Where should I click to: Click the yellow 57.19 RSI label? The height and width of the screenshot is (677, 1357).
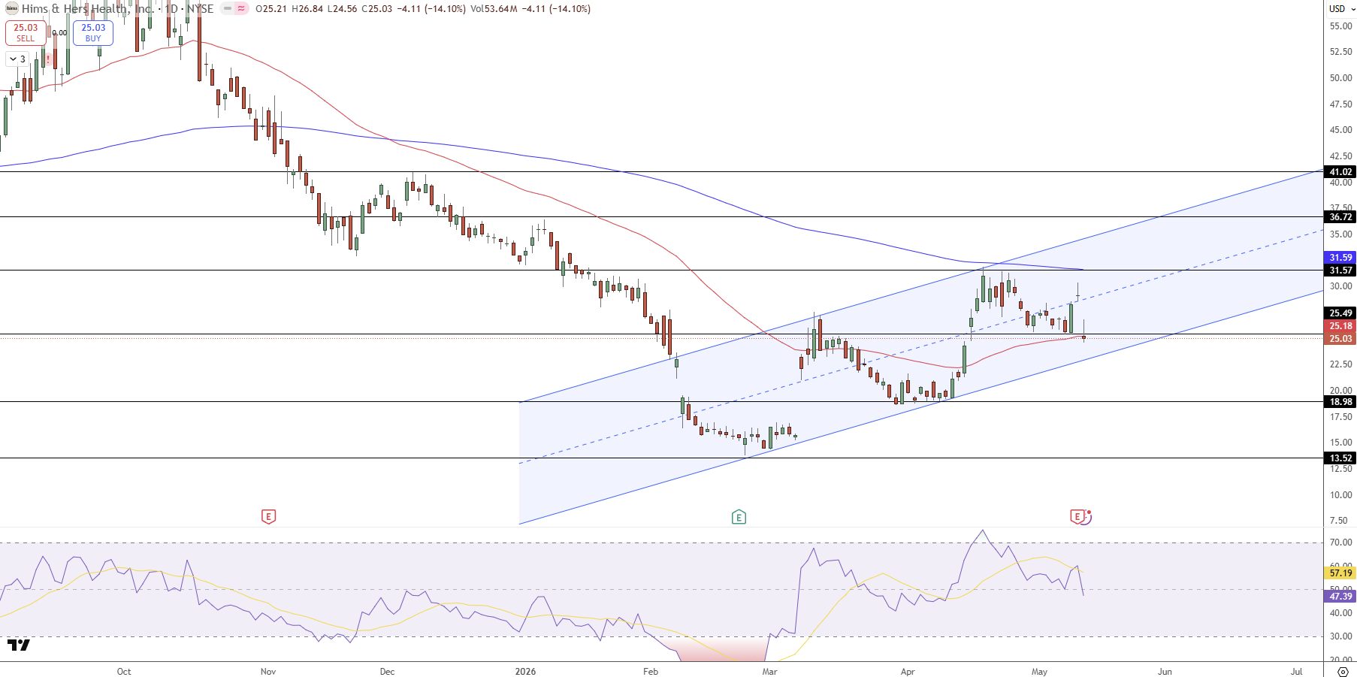1340,573
